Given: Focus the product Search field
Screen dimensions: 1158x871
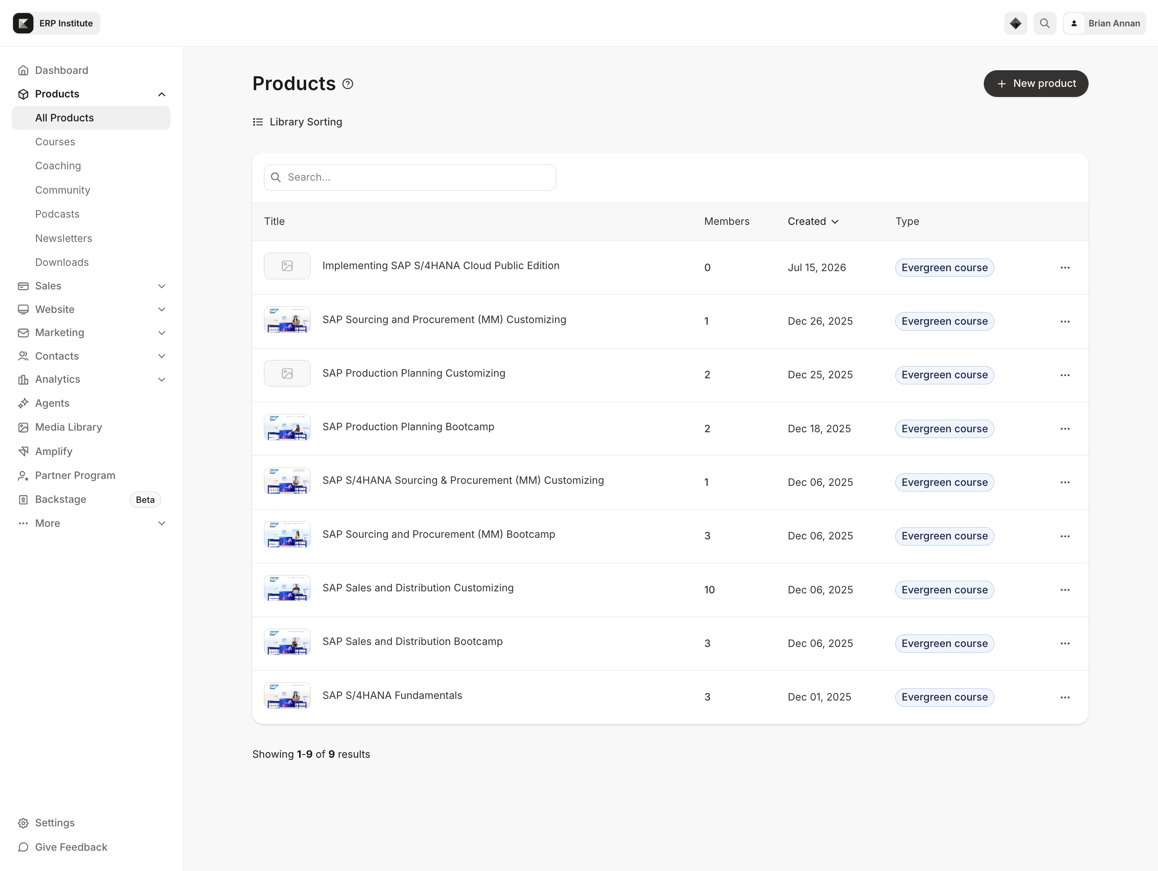Looking at the screenshot, I should tap(410, 177).
